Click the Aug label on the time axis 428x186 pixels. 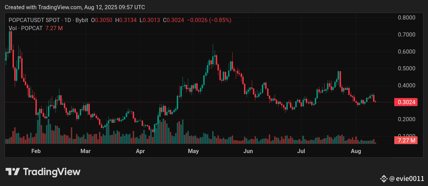point(356,151)
